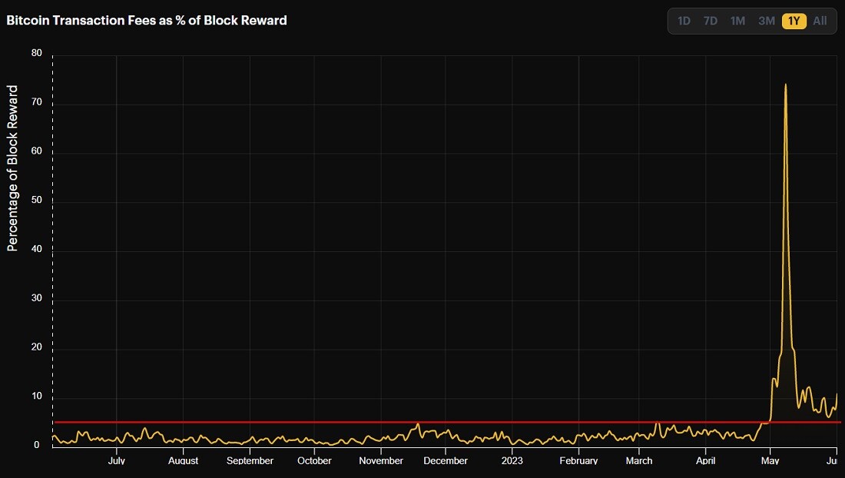The width and height of the screenshot is (845, 478).
Task: Click the 'July' x-axis label
Action: click(117, 461)
